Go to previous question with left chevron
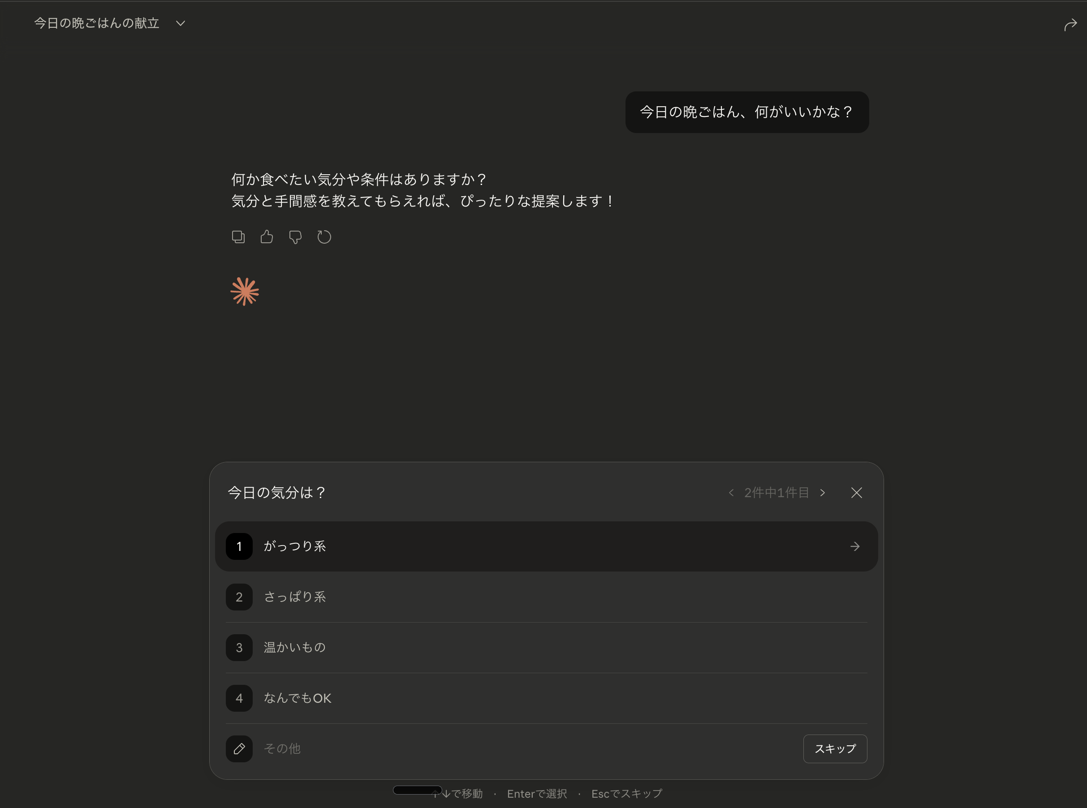The height and width of the screenshot is (808, 1087). [x=731, y=493]
